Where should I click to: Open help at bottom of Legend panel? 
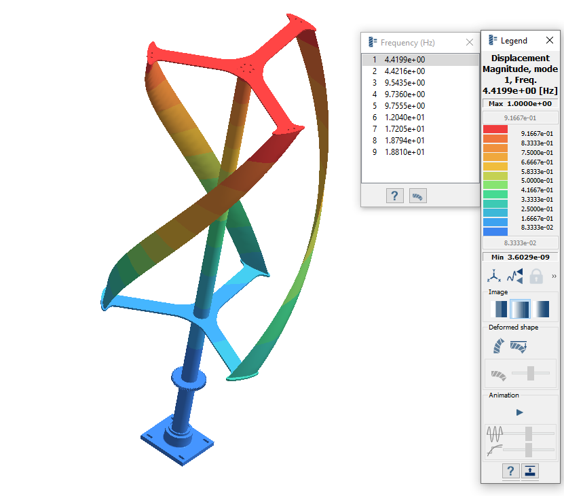tap(510, 471)
